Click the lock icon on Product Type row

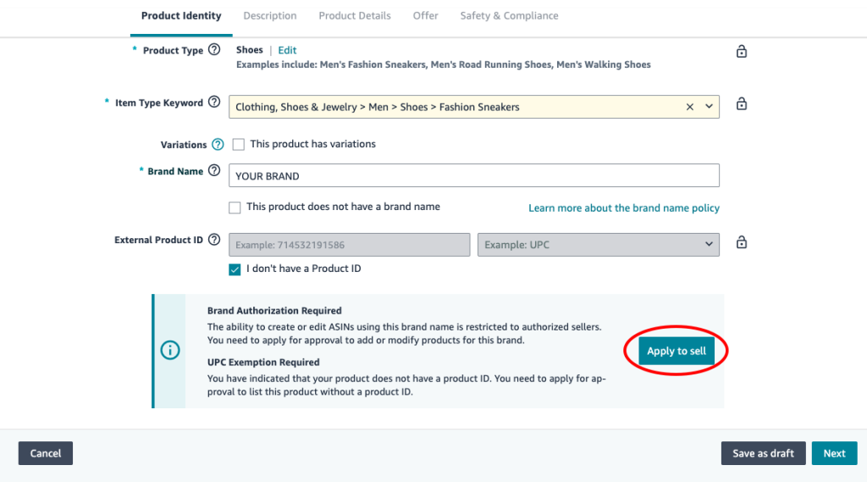tap(742, 52)
